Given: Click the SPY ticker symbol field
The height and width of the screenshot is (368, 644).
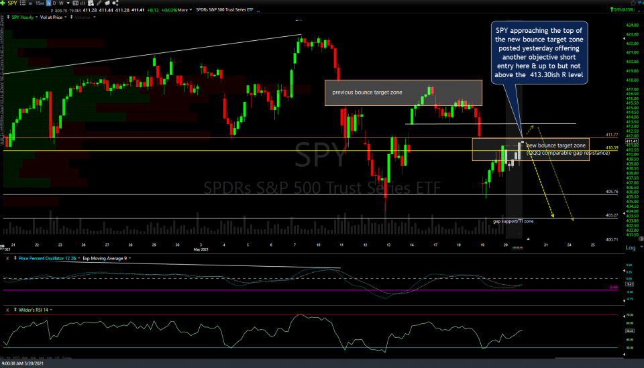Looking at the screenshot, I should [12, 3].
